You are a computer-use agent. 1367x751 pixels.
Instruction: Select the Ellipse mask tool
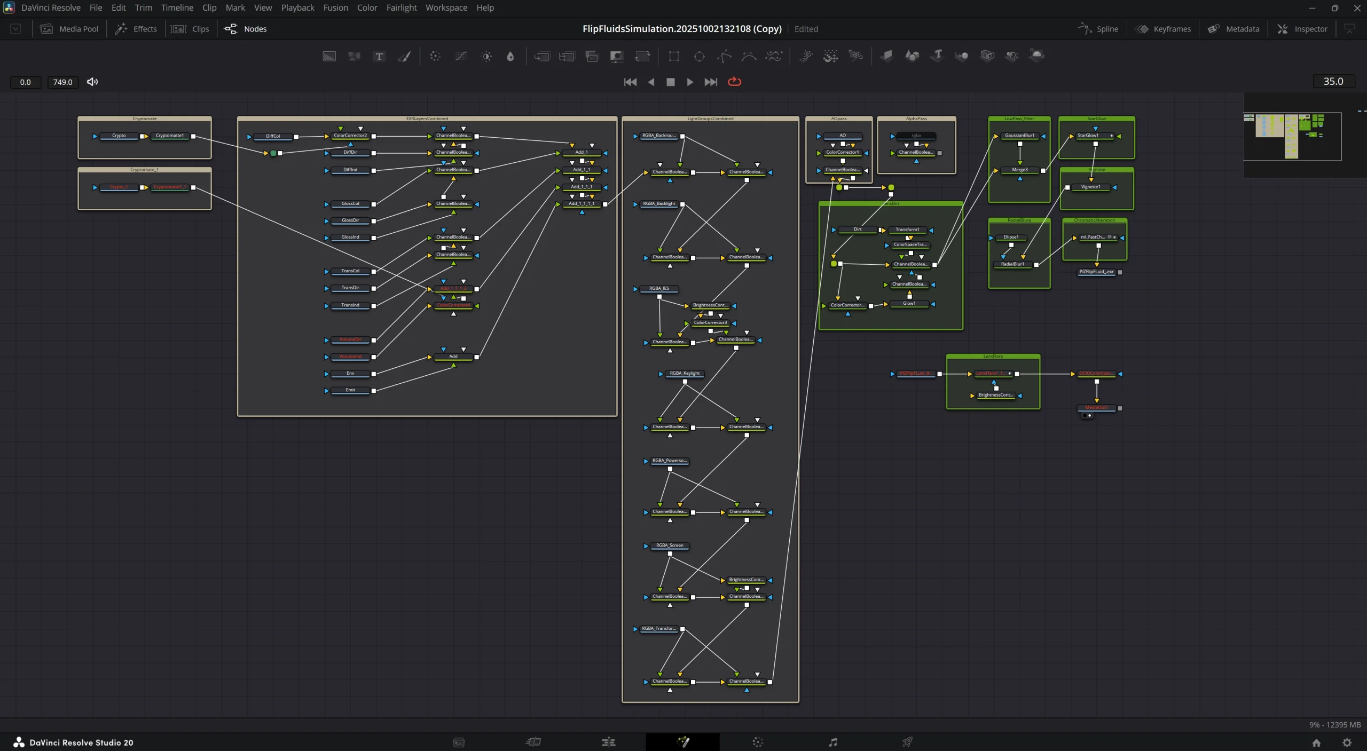click(x=699, y=56)
